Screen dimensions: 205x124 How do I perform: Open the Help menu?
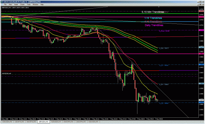pyautogui.click(x=42, y=5)
